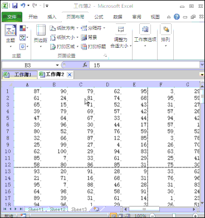Screen dimensions: 205x218
Task: Open the 文件 tab
Action: point(12,17)
